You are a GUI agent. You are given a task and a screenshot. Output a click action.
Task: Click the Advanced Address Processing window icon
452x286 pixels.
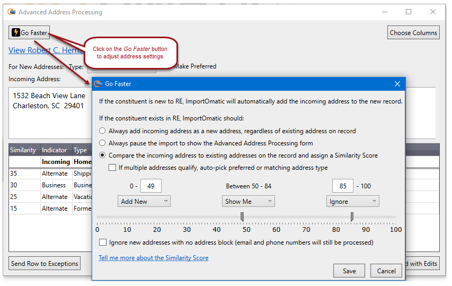[x=12, y=12]
